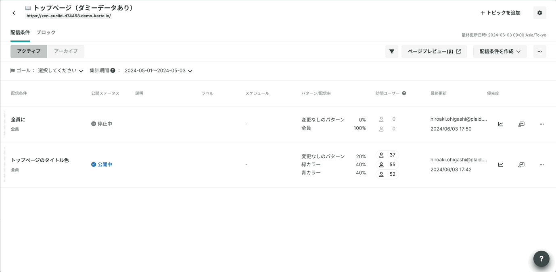Image resolution: width=556 pixels, height=272 pixels.
Task: Click the published check icon 公開中
Action: coord(94,165)
